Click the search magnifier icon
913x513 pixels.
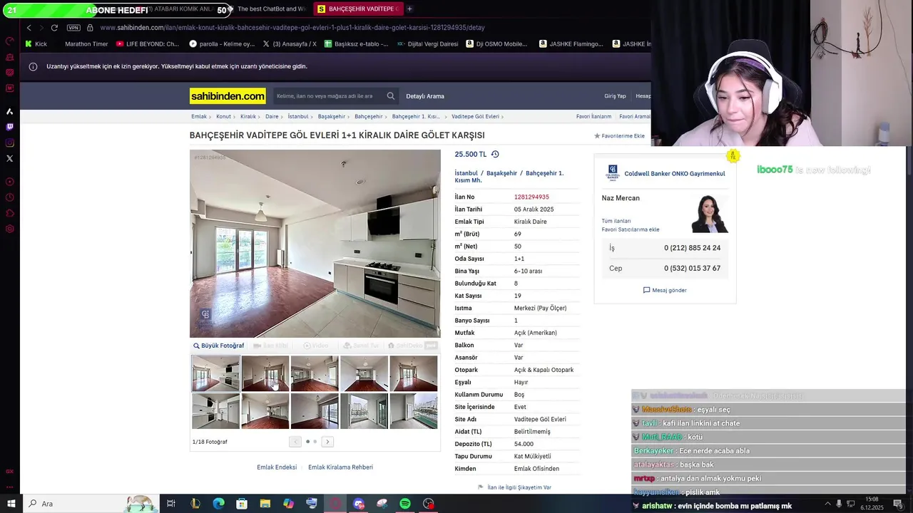391,96
